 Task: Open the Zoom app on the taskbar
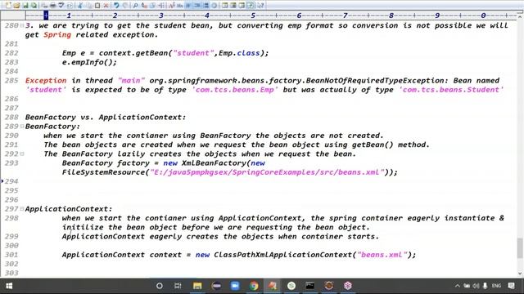pyautogui.click(x=235, y=286)
